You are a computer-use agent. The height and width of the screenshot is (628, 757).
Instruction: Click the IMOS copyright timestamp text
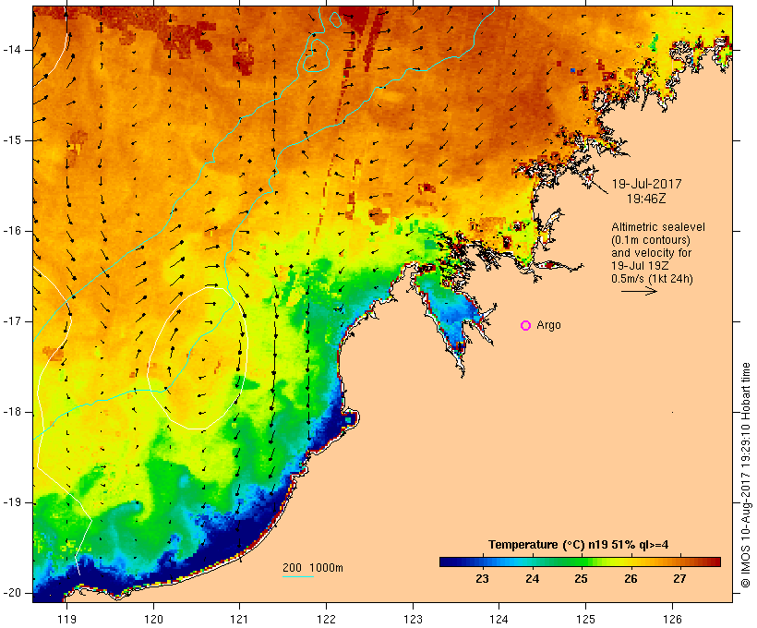[746, 475]
